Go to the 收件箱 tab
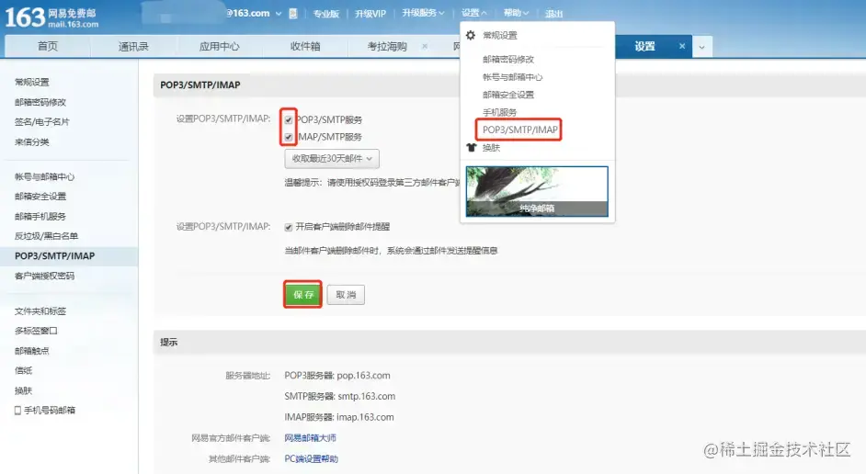Viewport: 866px width, 474px height. pyautogui.click(x=305, y=46)
